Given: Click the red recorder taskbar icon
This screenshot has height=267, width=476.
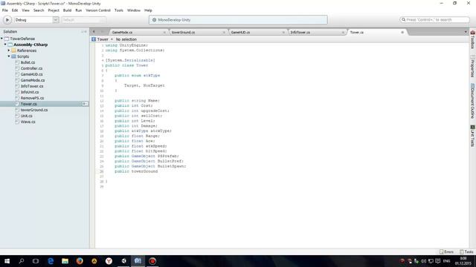Looking at the screenshot, I should coord(152,261).
